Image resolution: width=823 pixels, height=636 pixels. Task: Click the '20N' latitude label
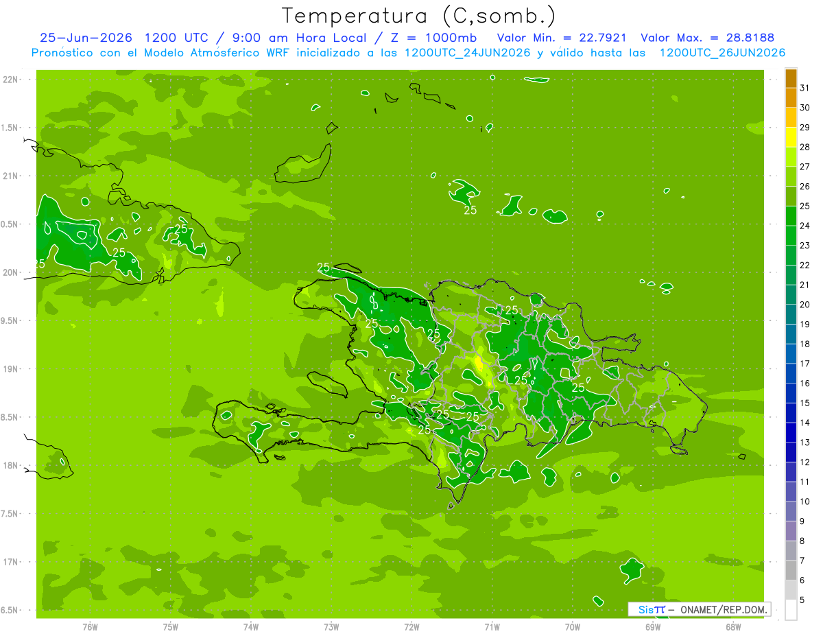pos(10,272)
